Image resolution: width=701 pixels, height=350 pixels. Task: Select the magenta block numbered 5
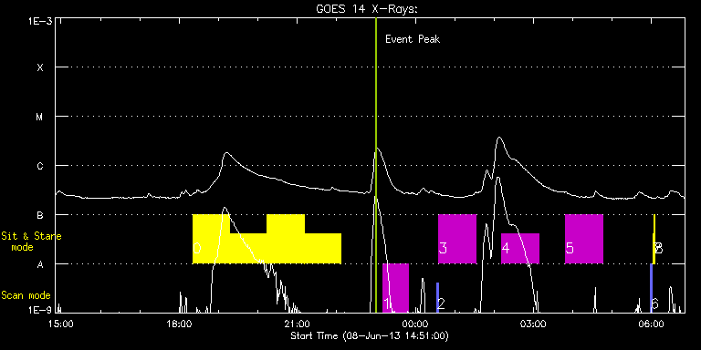pos(584,239)
